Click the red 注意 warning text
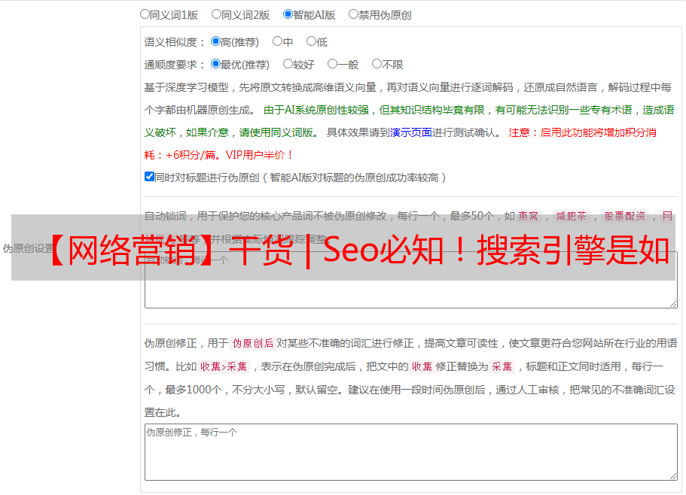Image resolution: width=686 pixels, height=495 pixels. click(x=401, y=144)
